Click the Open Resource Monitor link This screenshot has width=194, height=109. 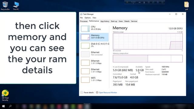pyautogui.click(x=108, y=92)
